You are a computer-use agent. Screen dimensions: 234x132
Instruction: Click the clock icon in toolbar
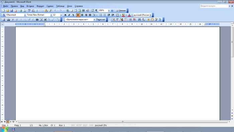coord(152,19)
